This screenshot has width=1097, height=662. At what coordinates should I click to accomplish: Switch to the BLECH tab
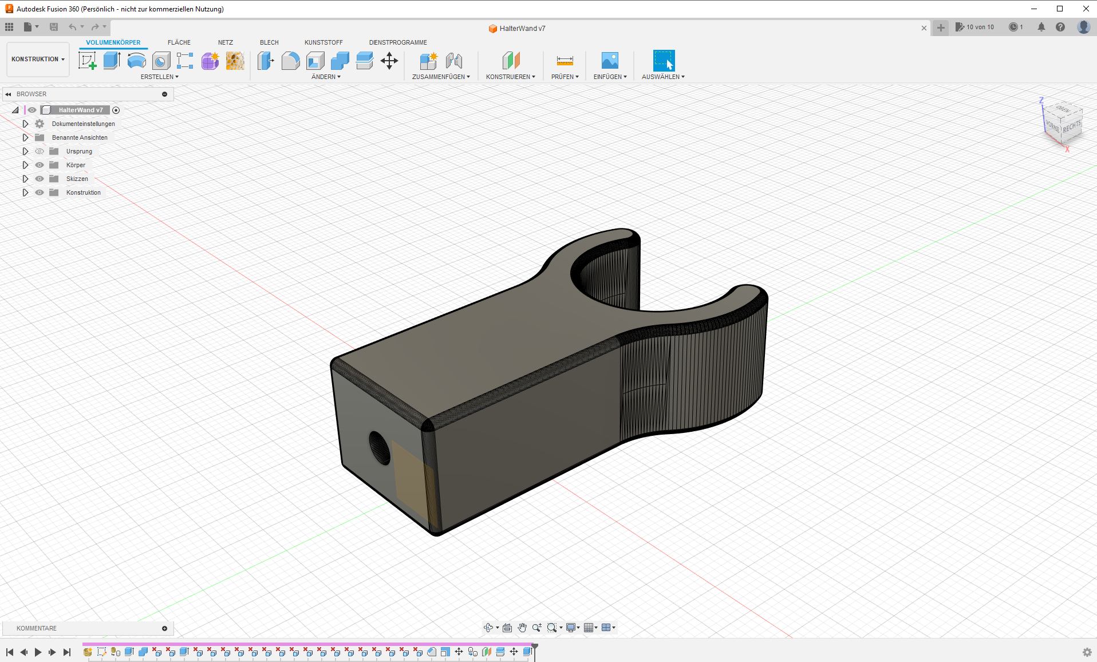pyautogui.click(x=269, y=42)
